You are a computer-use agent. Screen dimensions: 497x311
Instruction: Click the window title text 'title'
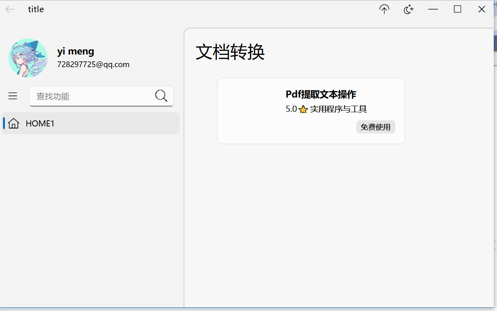36,9
